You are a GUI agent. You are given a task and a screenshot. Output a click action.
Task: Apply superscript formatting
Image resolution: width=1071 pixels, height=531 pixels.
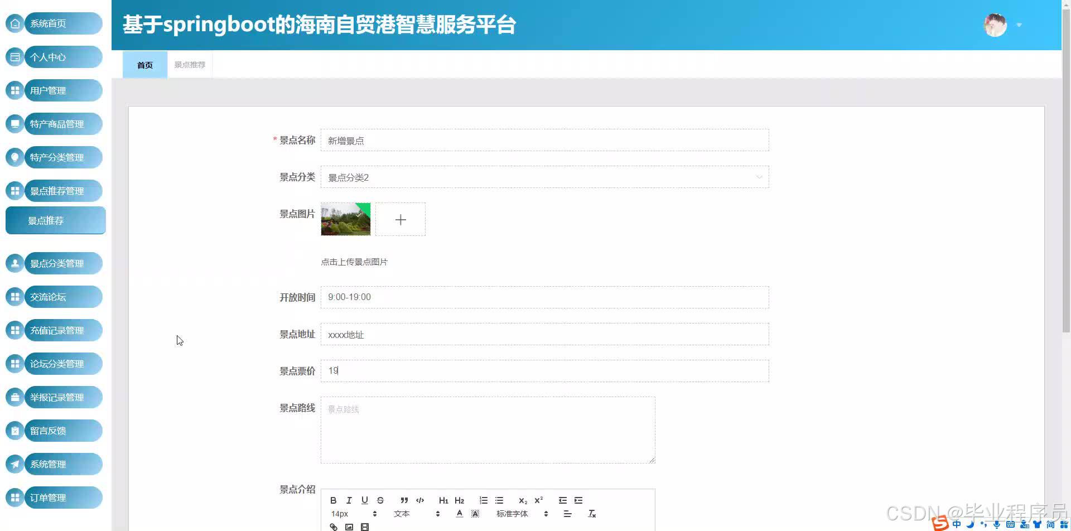tap(539, 500)
